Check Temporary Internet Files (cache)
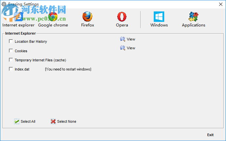This screenshot has width=226, height=141. 11,60
